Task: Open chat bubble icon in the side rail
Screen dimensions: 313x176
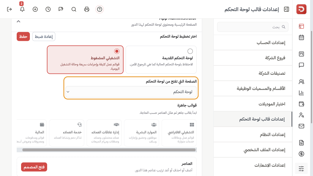Action: (x=301, y=65)
